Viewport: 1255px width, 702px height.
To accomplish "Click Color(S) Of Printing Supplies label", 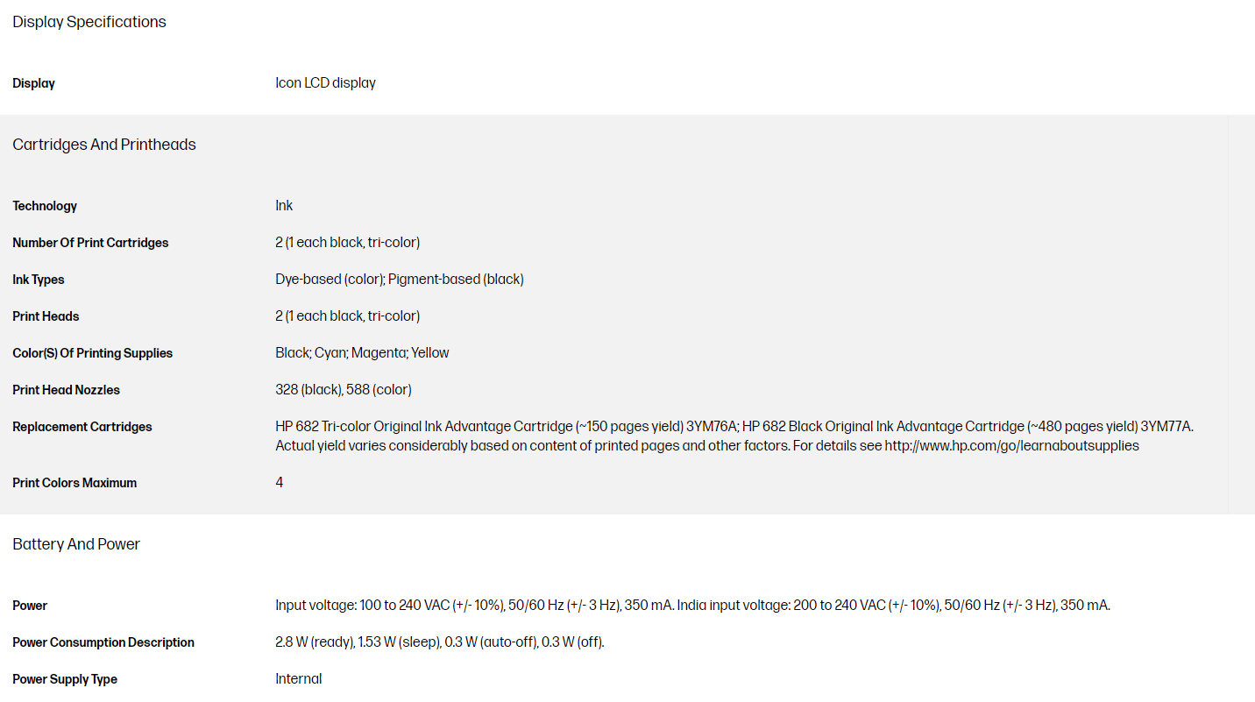I will [x=93, y=353].
